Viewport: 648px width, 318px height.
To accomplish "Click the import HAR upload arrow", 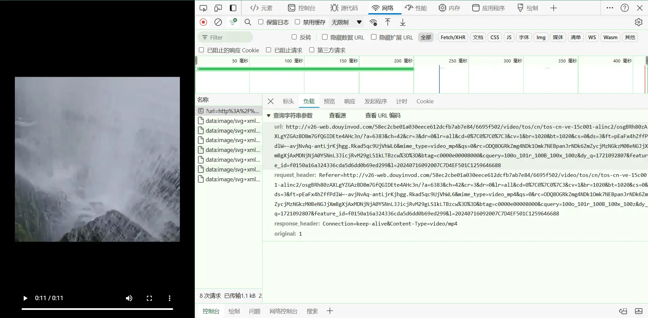I will click(x=388, y=22).
